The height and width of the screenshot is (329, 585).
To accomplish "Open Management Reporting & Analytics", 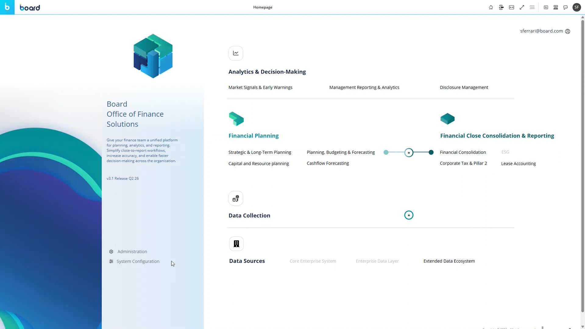I will [x=364, y=87].
